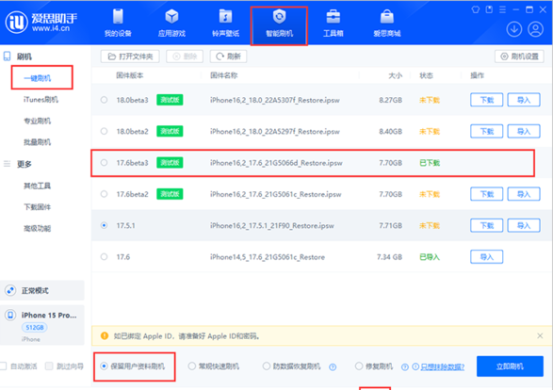553x390 pixels.
Task: Click the greyed 删除 button
Action: tap(185, 57)
